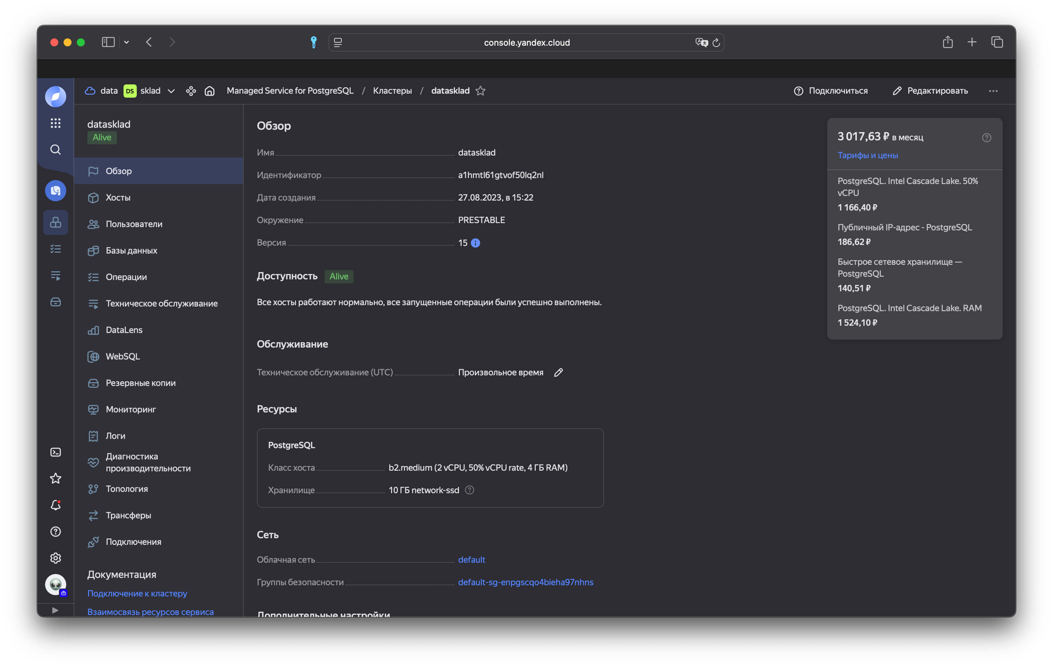
Task: Open Тарифы и цены link
Action: (868, 155)
